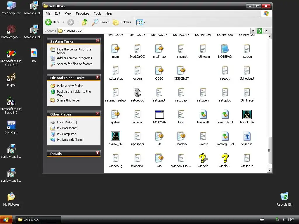Select the winhlp32 question mark icon
The image size is (299, 224).
coord(225,158)
